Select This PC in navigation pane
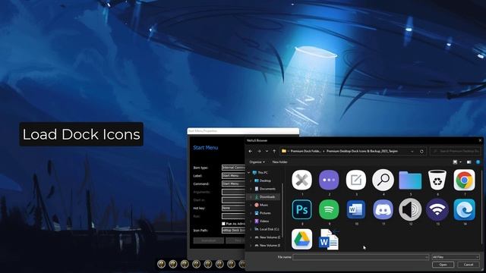Screen dimensions: 486x273 point(260,173)
